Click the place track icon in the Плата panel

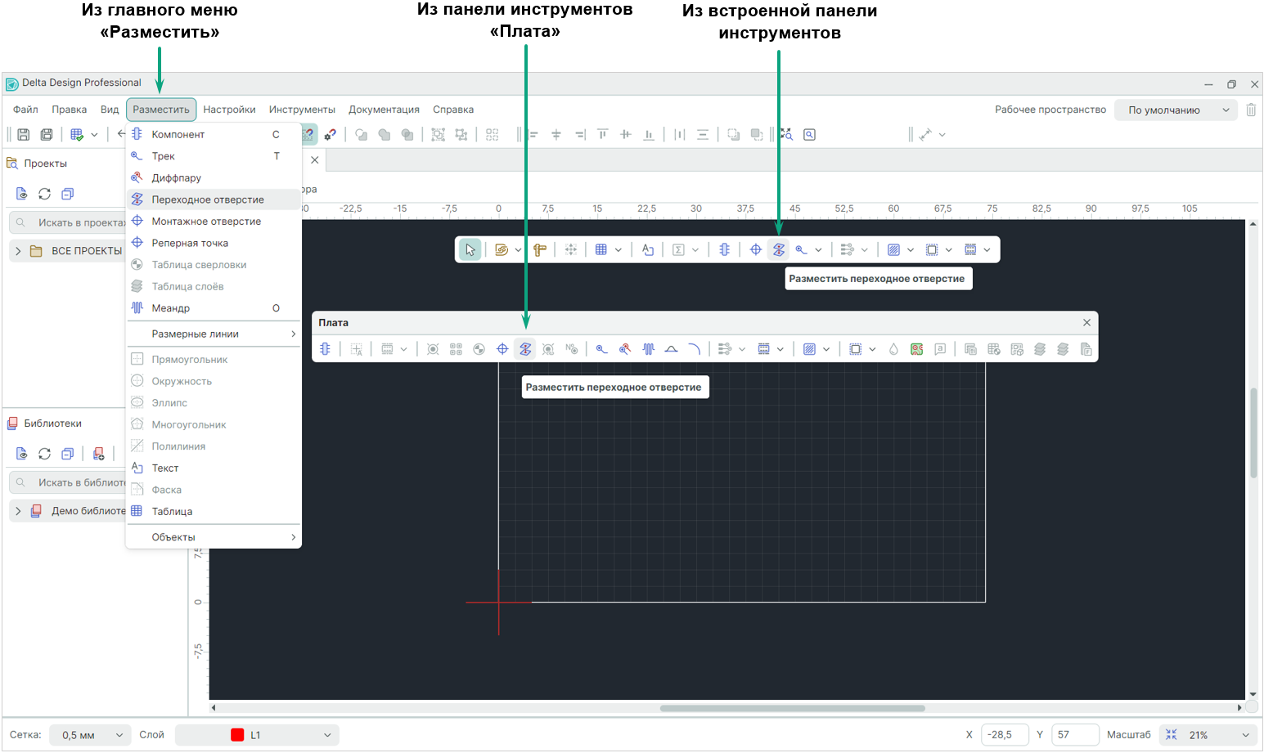pos(602,349)
